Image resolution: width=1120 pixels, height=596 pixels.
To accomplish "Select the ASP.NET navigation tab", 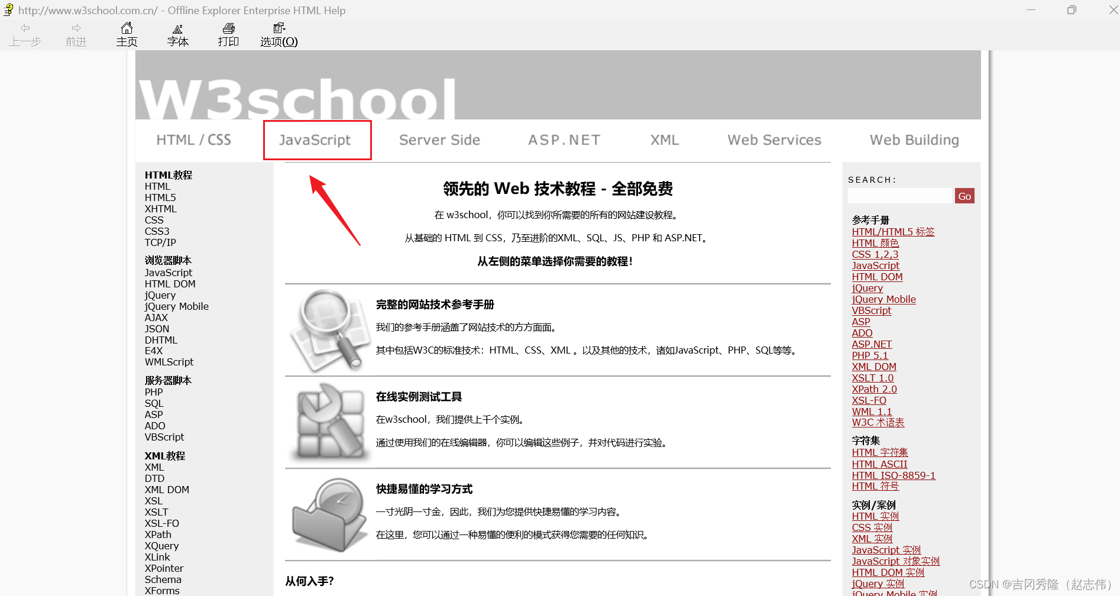I will (564, 140).
